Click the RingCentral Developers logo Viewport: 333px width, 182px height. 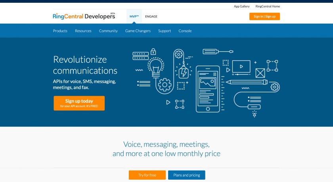pyautogui.click(x=84, y=16)
